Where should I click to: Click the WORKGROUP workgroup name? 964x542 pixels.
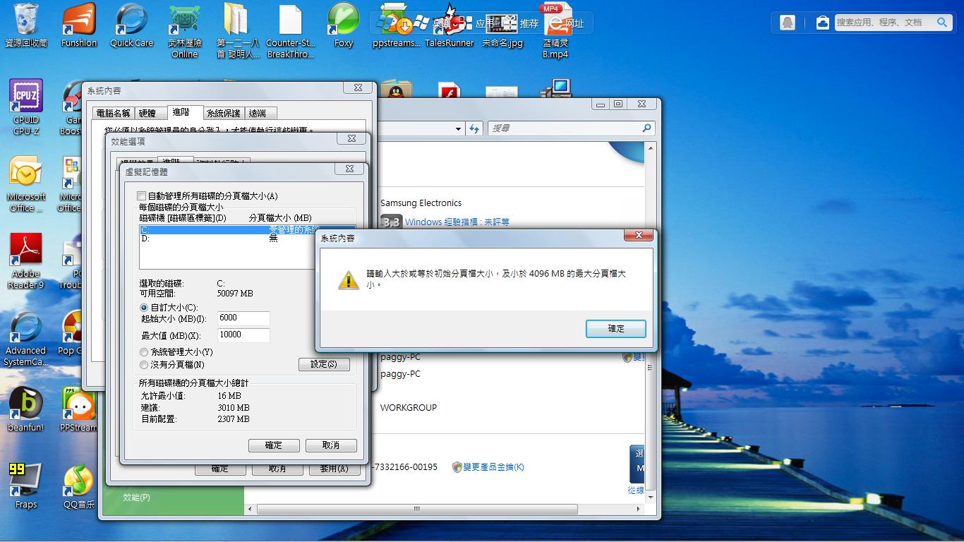coord(409,408)
